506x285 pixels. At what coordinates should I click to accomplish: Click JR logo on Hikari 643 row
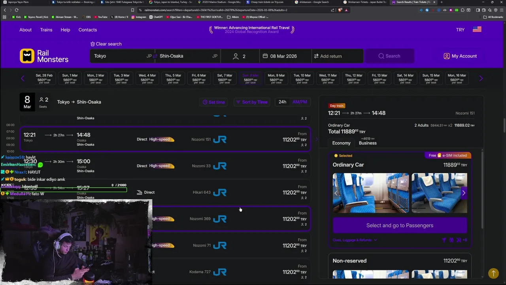click(x=220, y=192)
